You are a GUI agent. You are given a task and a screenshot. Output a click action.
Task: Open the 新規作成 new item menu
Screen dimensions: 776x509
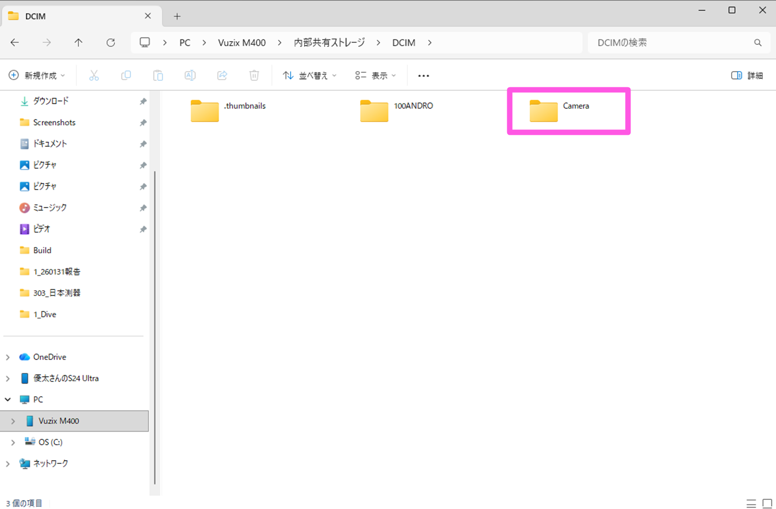(x=37, y=76)
